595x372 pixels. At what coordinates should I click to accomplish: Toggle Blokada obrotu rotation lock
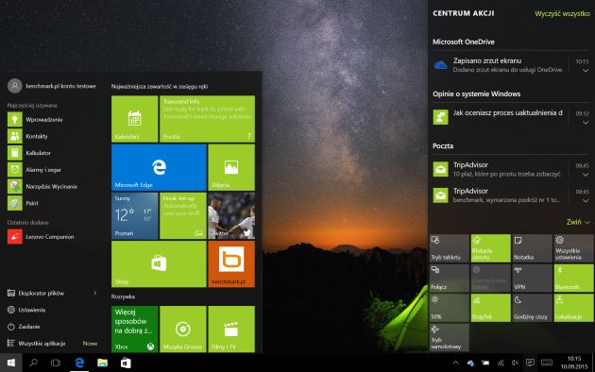click(491, 248)
